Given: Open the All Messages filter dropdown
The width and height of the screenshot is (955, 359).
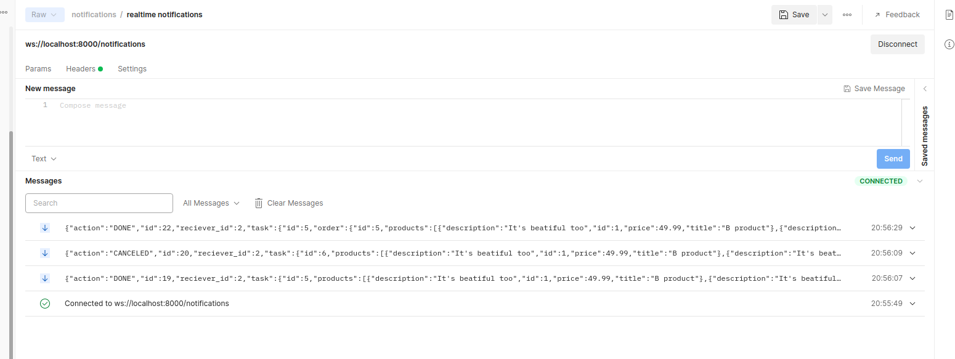Looking at the screenshot, I should (211, 203).
